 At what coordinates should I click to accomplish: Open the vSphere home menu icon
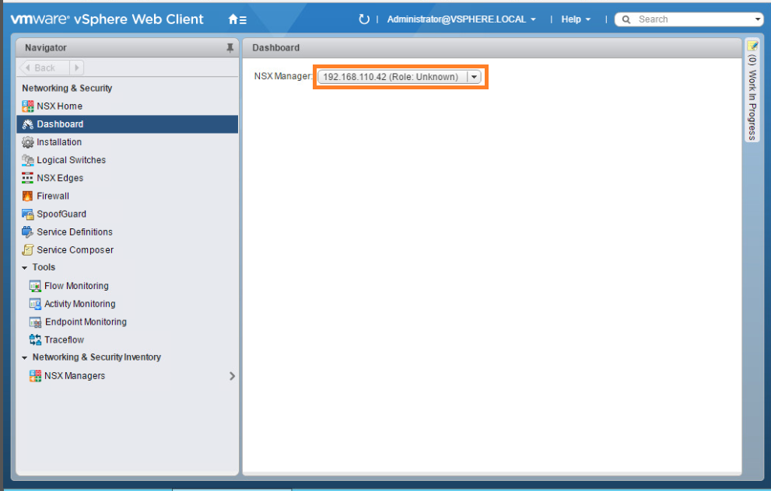[x=237, y=19]
